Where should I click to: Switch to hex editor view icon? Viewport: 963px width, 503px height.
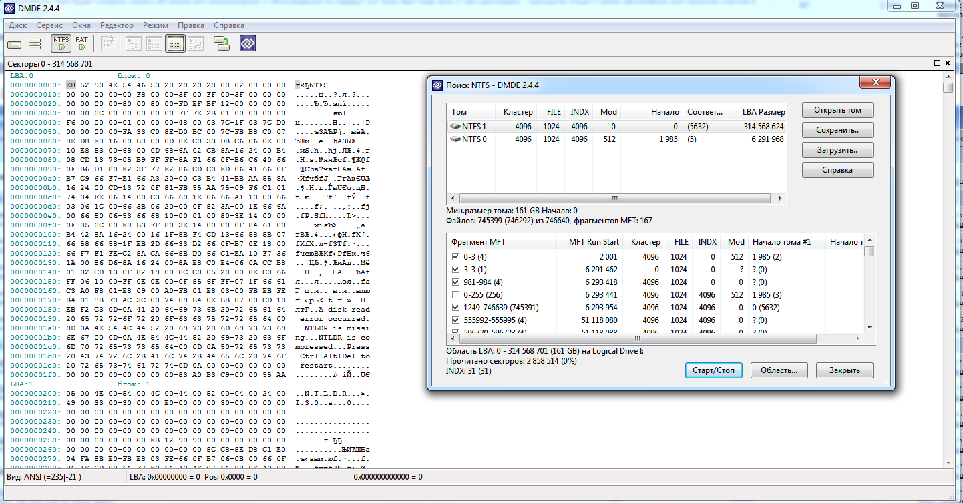[175, 44]
